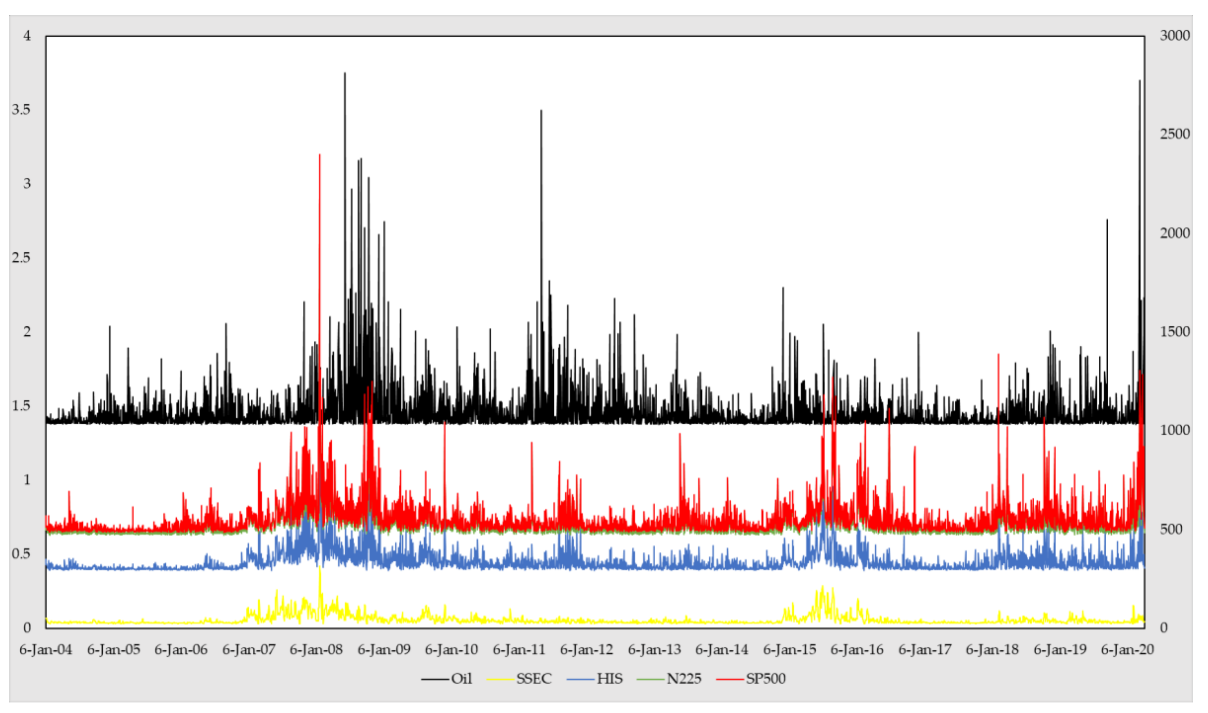Click the 6-Jan-17 date axis label
The image size is (1208, 713).
pos(925,650)
